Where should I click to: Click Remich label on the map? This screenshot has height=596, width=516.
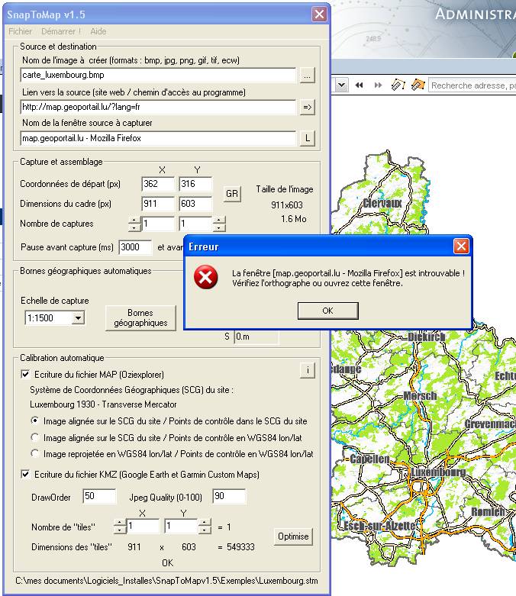pos(488,511)
